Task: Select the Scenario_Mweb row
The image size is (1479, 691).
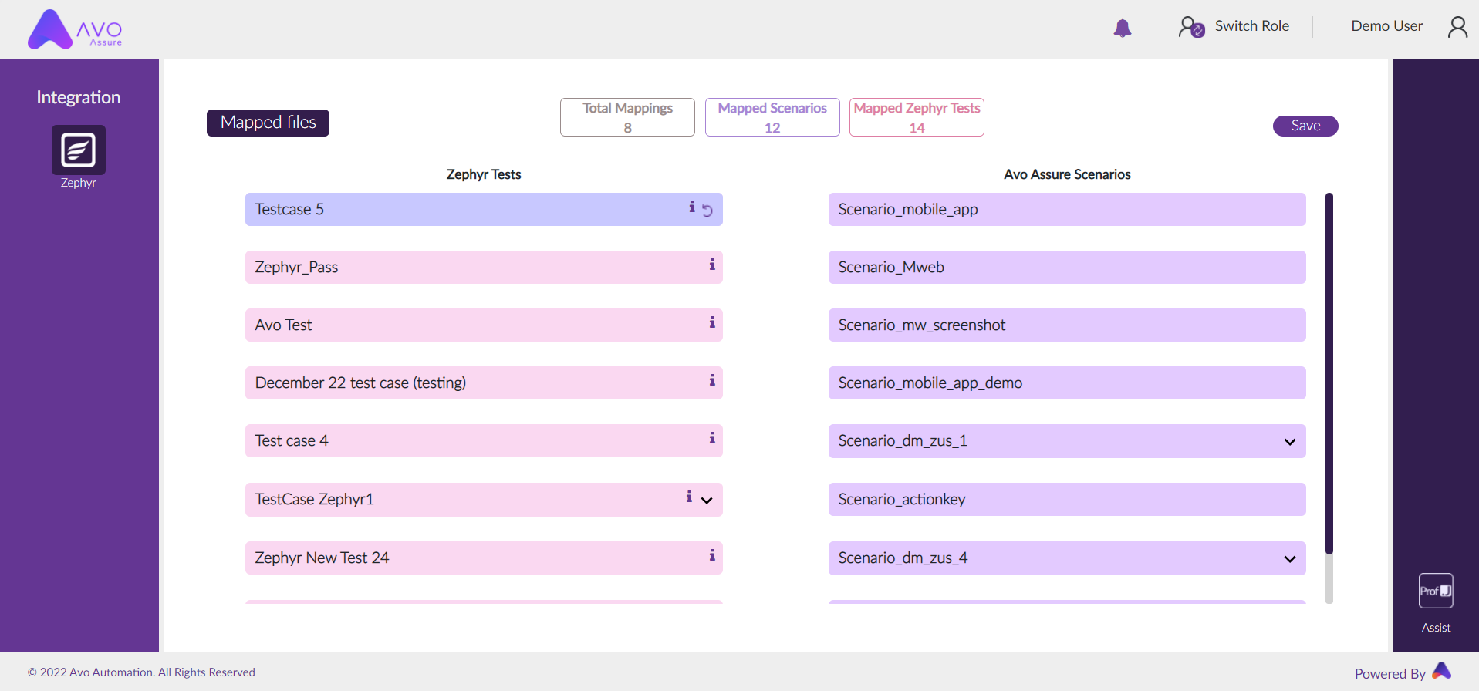Action: [1067, 267]
